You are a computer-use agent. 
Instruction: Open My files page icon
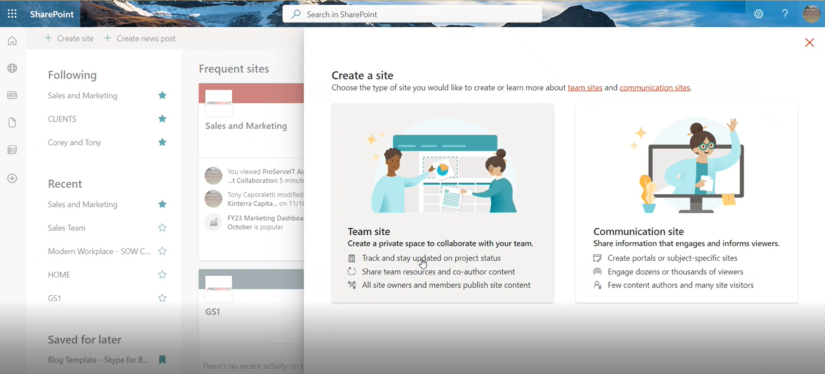[12, 122]
